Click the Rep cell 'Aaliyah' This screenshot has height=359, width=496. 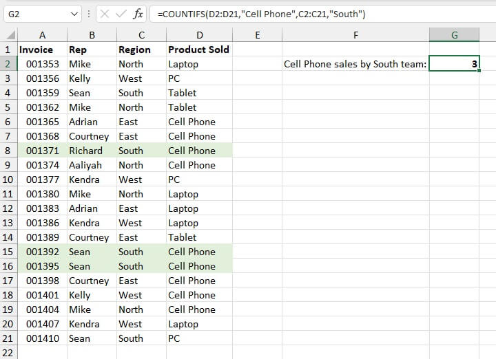92,165
